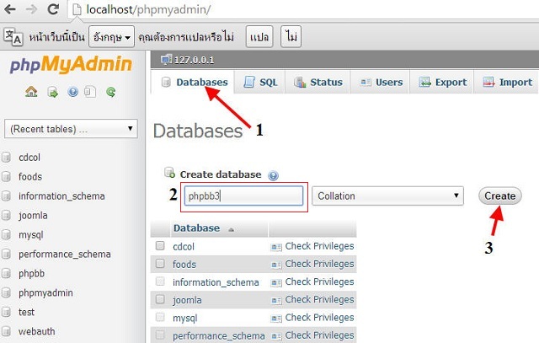
Task: Click the database icon next to phpbb in sidebar
Action: [x=6, y=274]
